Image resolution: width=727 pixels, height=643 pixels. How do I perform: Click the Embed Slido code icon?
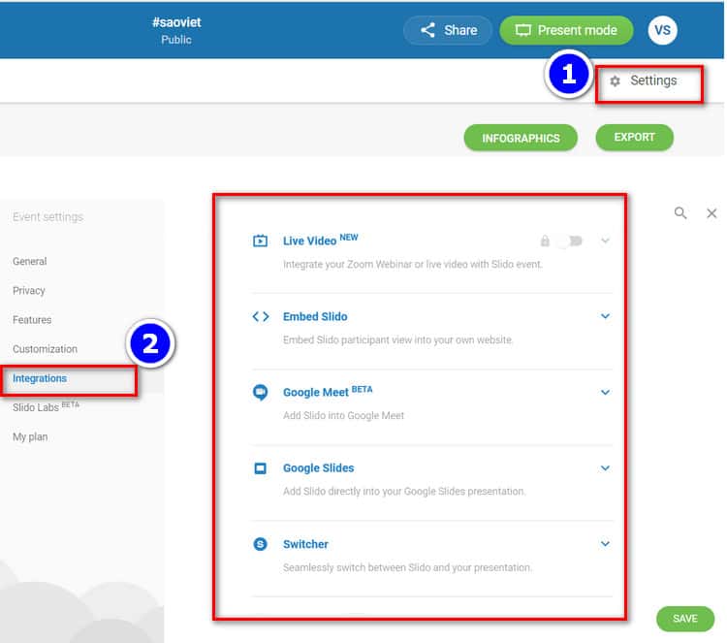tap(260, 316)
